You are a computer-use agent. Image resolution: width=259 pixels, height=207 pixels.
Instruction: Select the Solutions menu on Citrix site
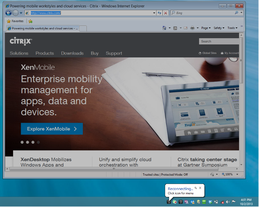[19, 53]
